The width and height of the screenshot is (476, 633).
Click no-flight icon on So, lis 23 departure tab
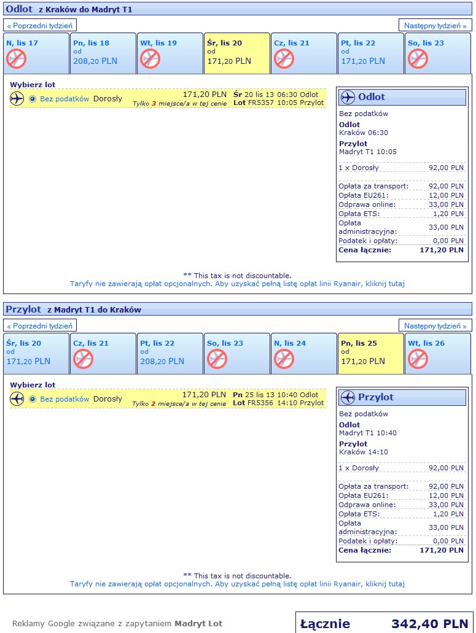(x=418, y=59)
